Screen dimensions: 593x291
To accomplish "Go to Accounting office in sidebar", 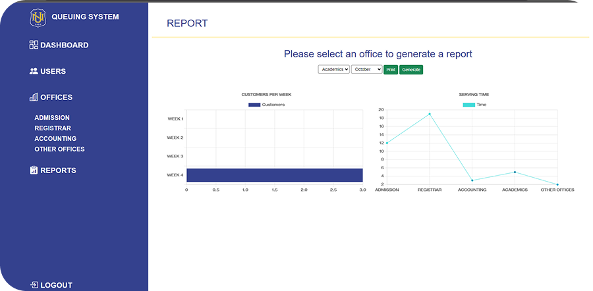I will [x=55, y=139].
